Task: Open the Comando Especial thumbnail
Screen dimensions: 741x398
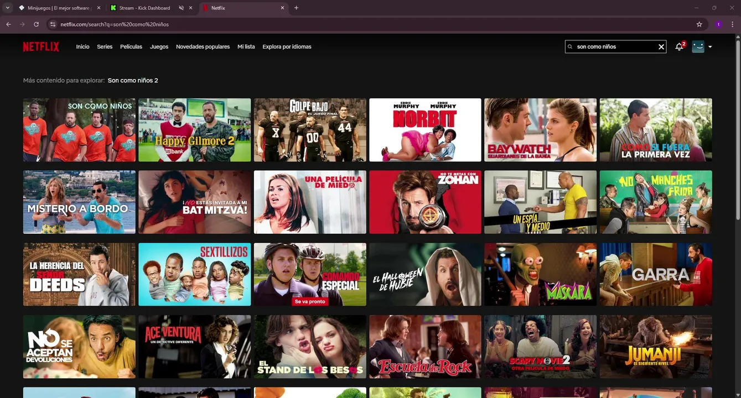Action: click(x=310, y=274)
